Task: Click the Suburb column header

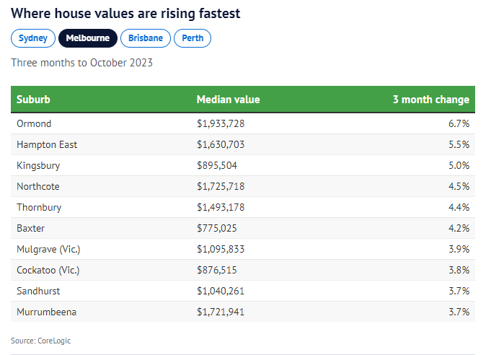Action: coord(33,100)
